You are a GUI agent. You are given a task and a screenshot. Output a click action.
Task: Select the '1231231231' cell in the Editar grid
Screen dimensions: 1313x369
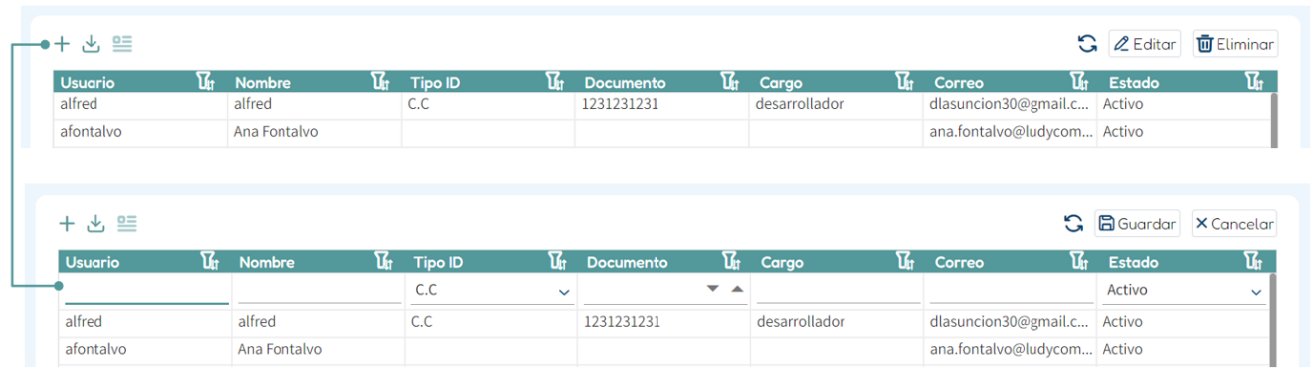click(662, 104)
